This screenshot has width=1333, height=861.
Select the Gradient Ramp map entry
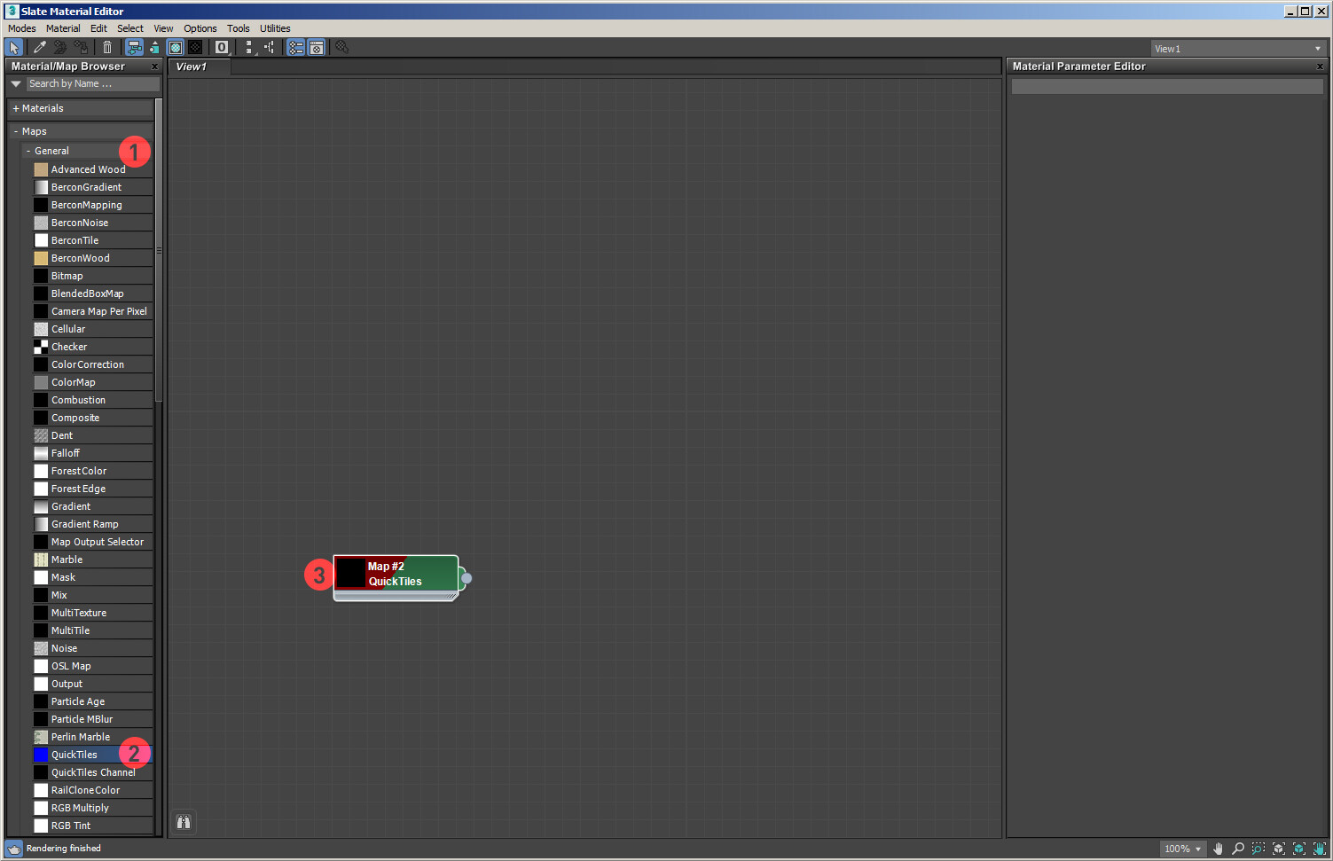(84, 524)
